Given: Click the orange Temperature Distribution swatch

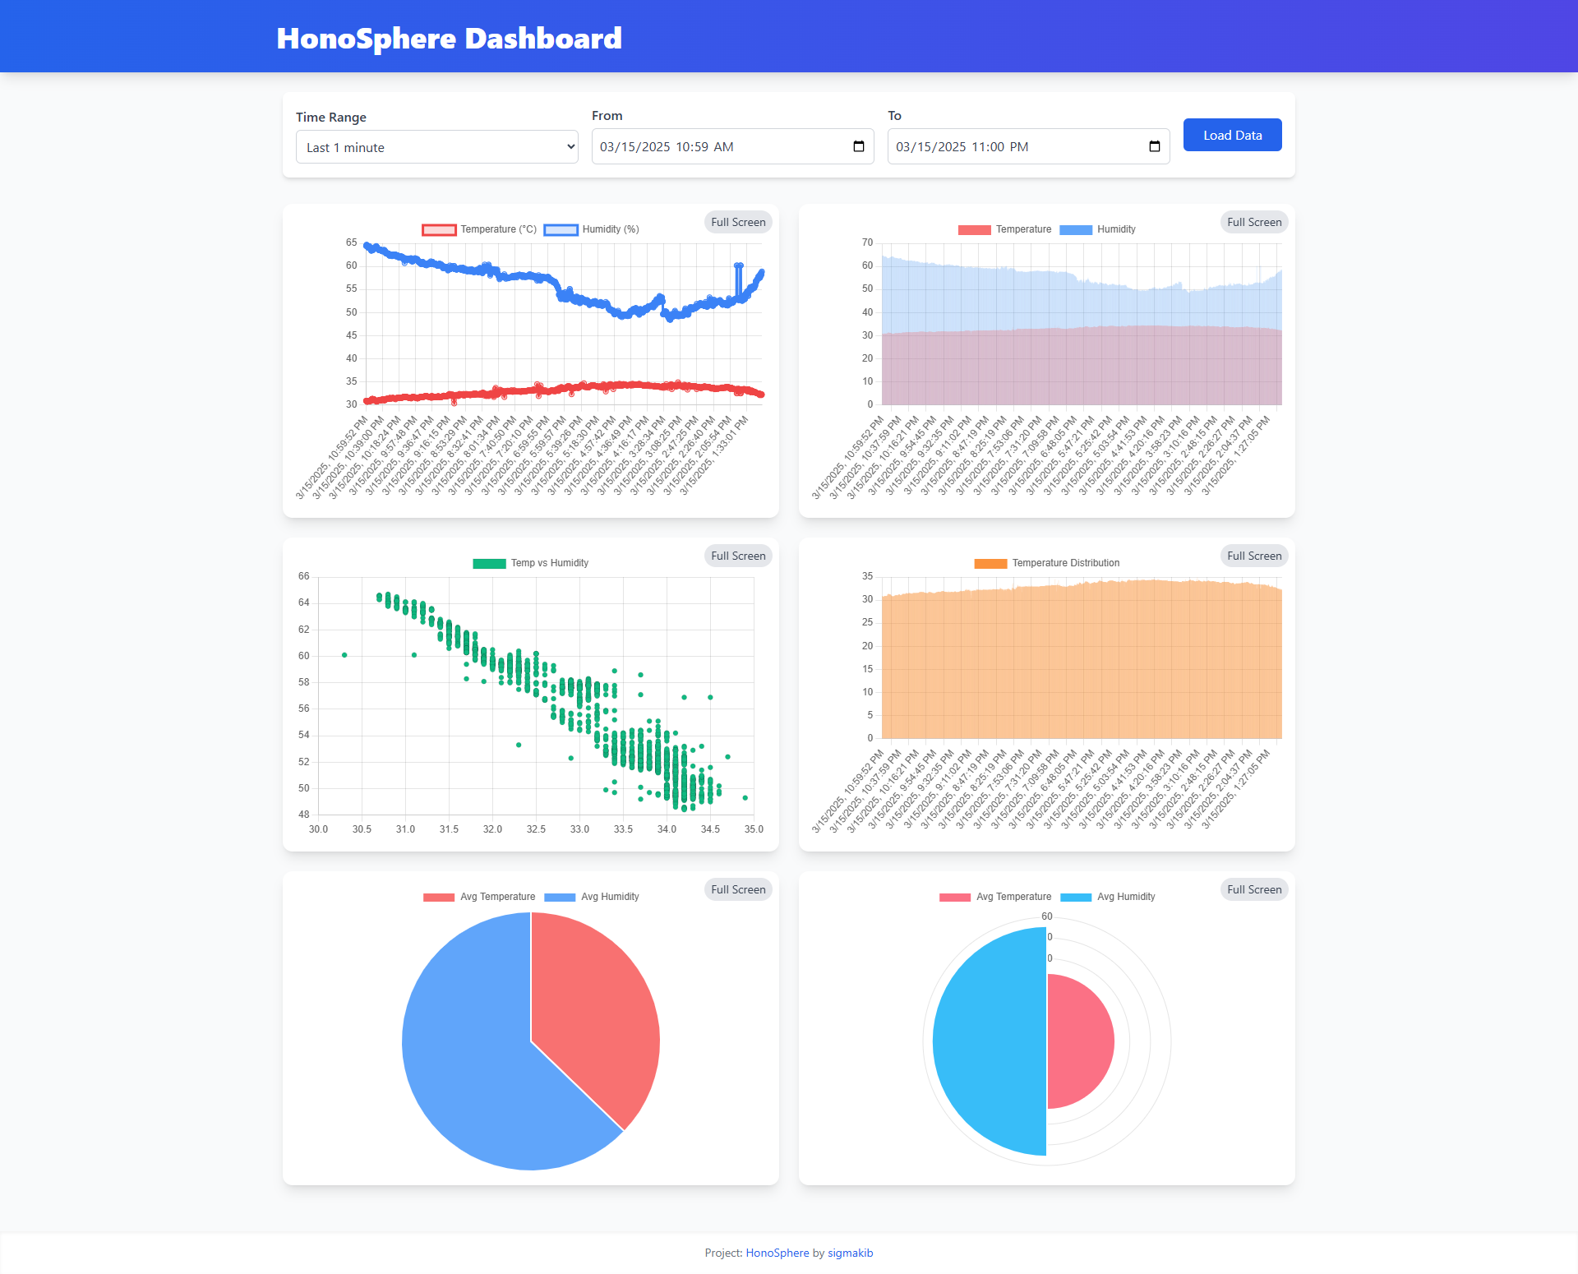Looking at the screenshot, I should [x=990, y=563].
